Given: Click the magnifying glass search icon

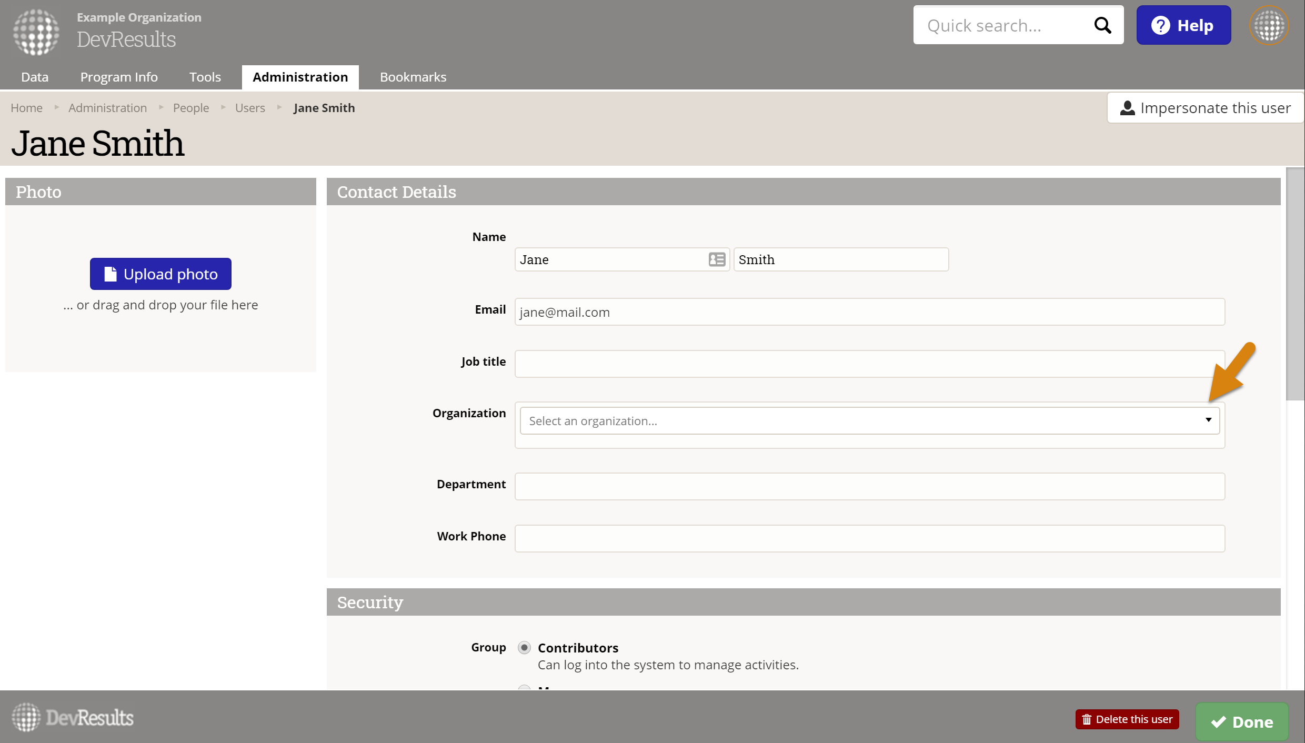Looking at the screenshot, I should [1102, 25].
